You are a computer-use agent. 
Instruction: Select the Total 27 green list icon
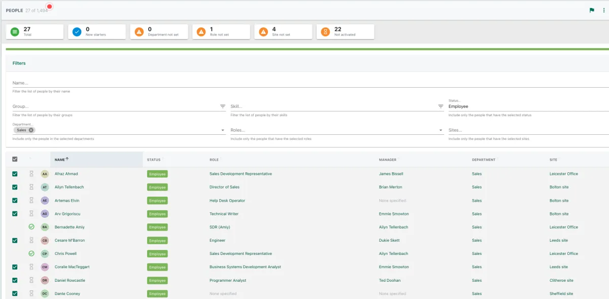15,32
